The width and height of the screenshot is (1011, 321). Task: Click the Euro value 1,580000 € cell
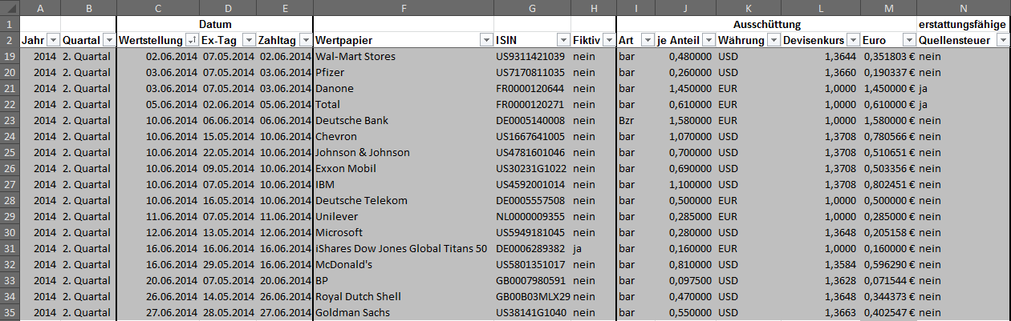(889, 120)
